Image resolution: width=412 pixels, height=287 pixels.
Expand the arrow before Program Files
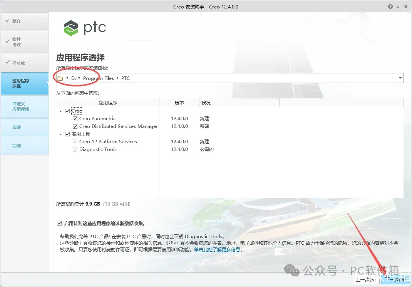pyautogui.click(x=79, y=78)
